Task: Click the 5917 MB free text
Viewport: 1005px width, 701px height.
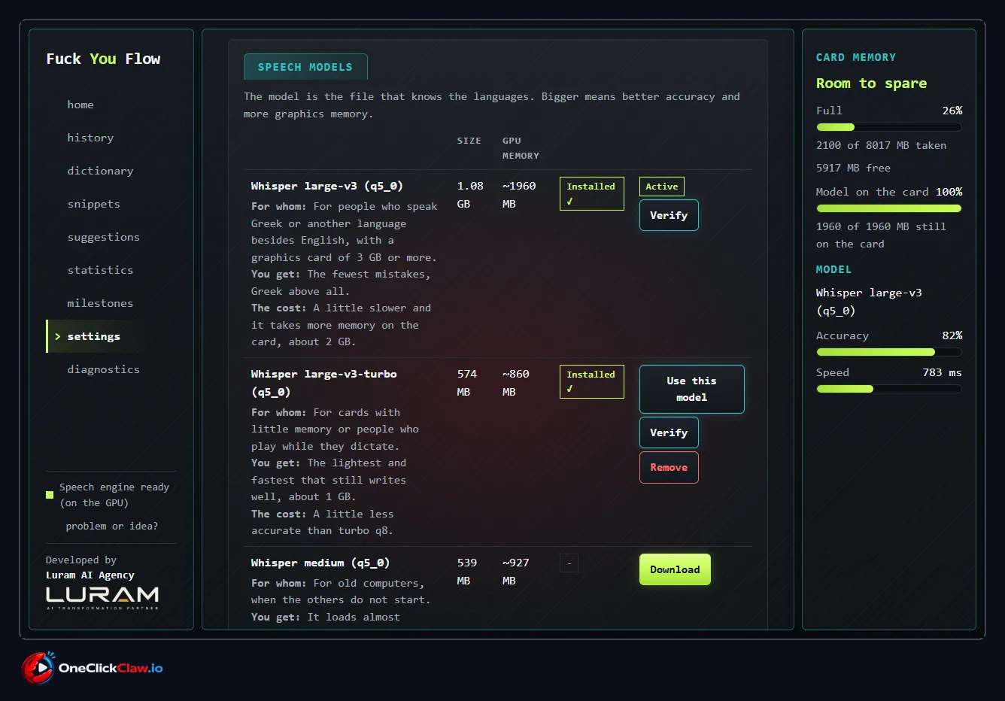Action: point(853,168)
